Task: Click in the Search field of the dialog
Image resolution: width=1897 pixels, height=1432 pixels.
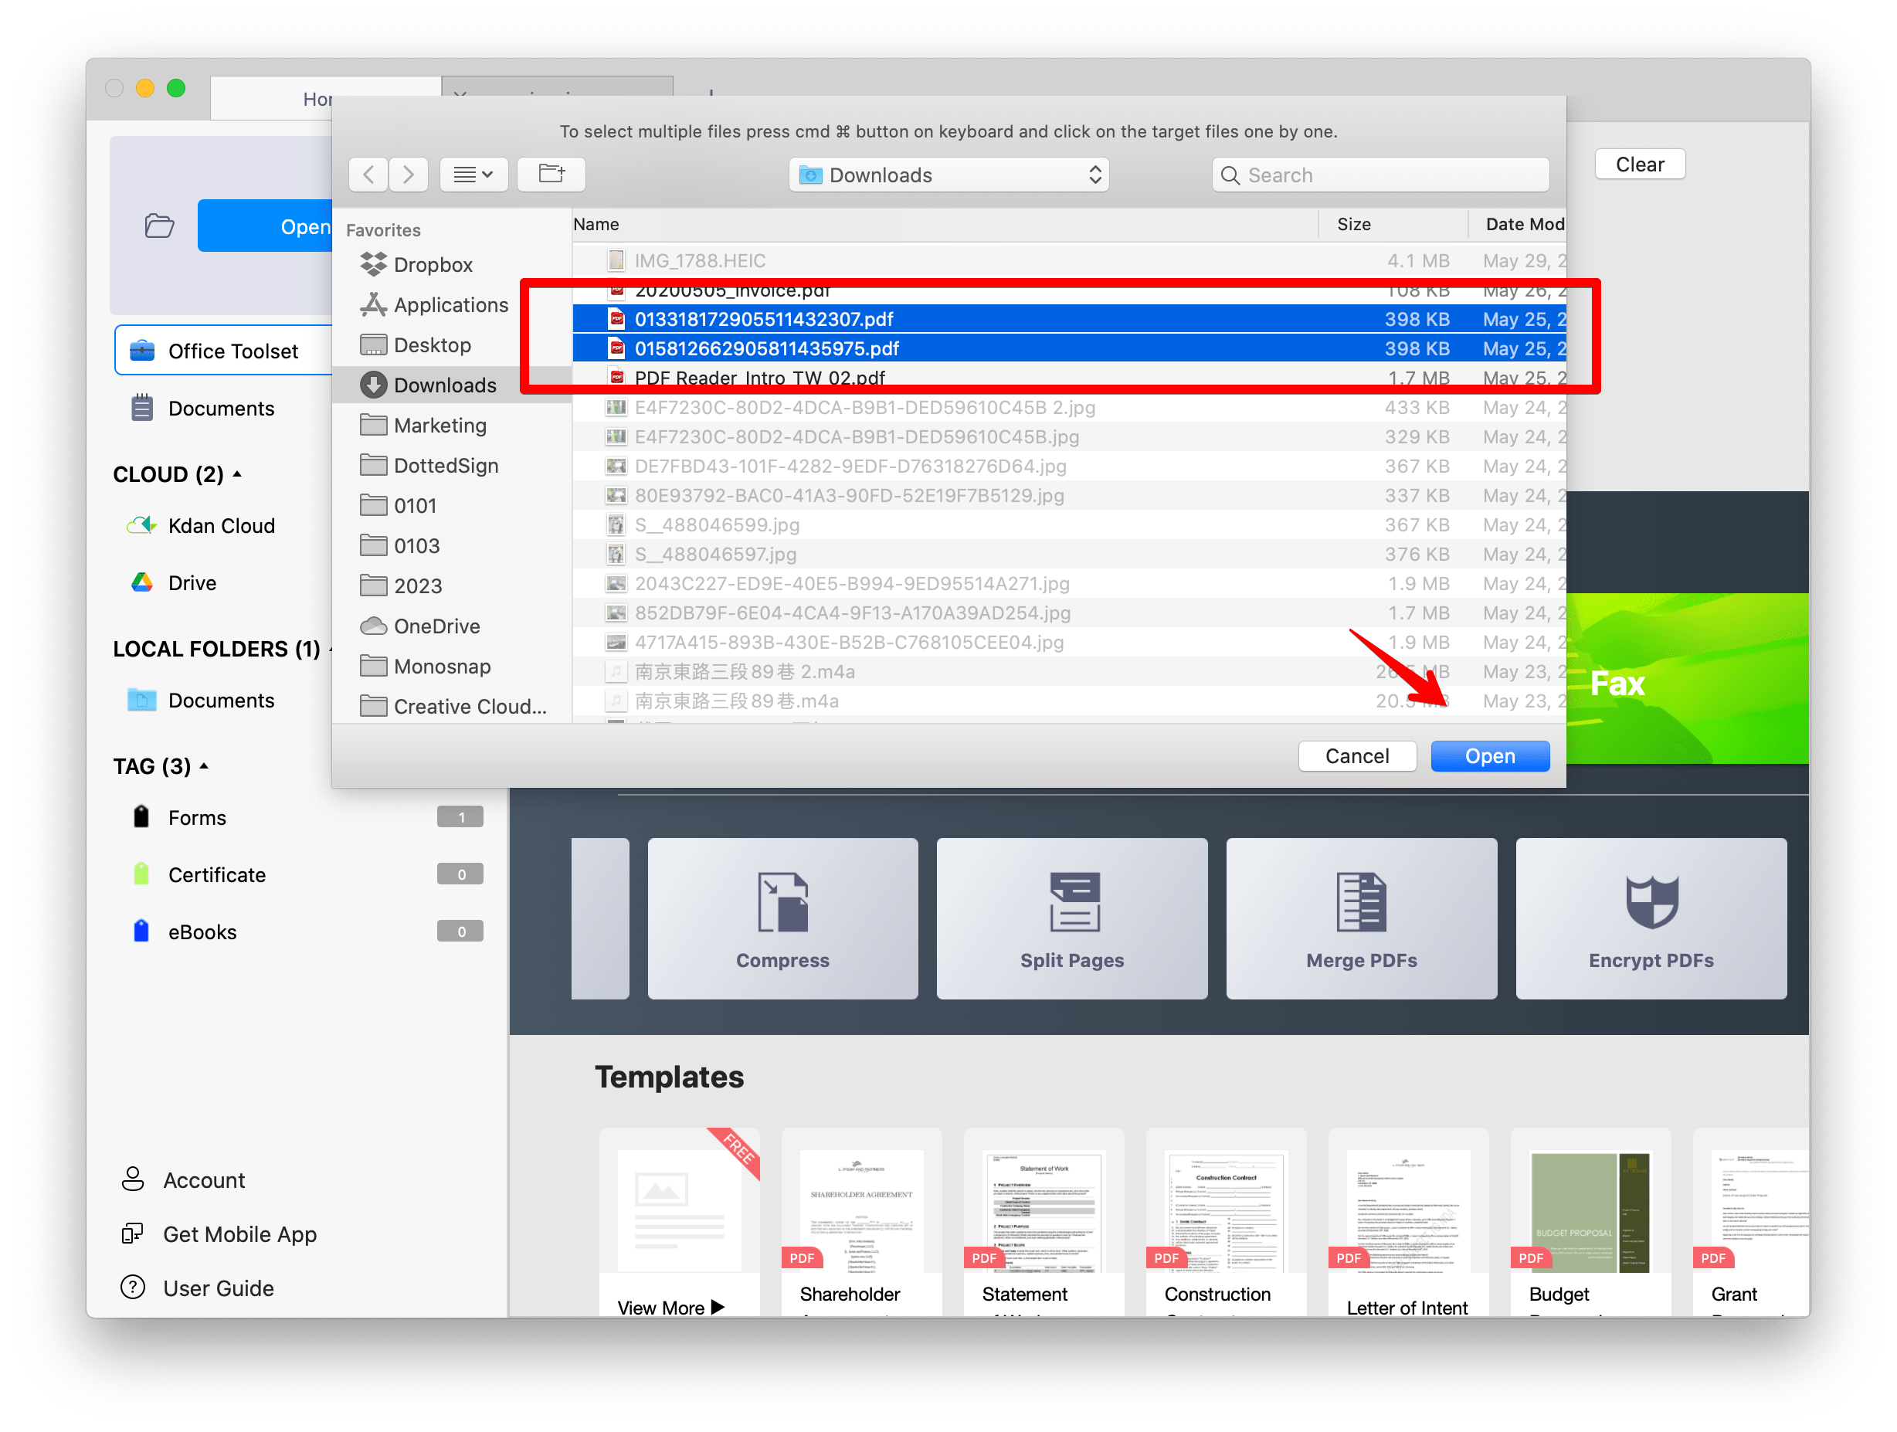Action: [1379, 174]
